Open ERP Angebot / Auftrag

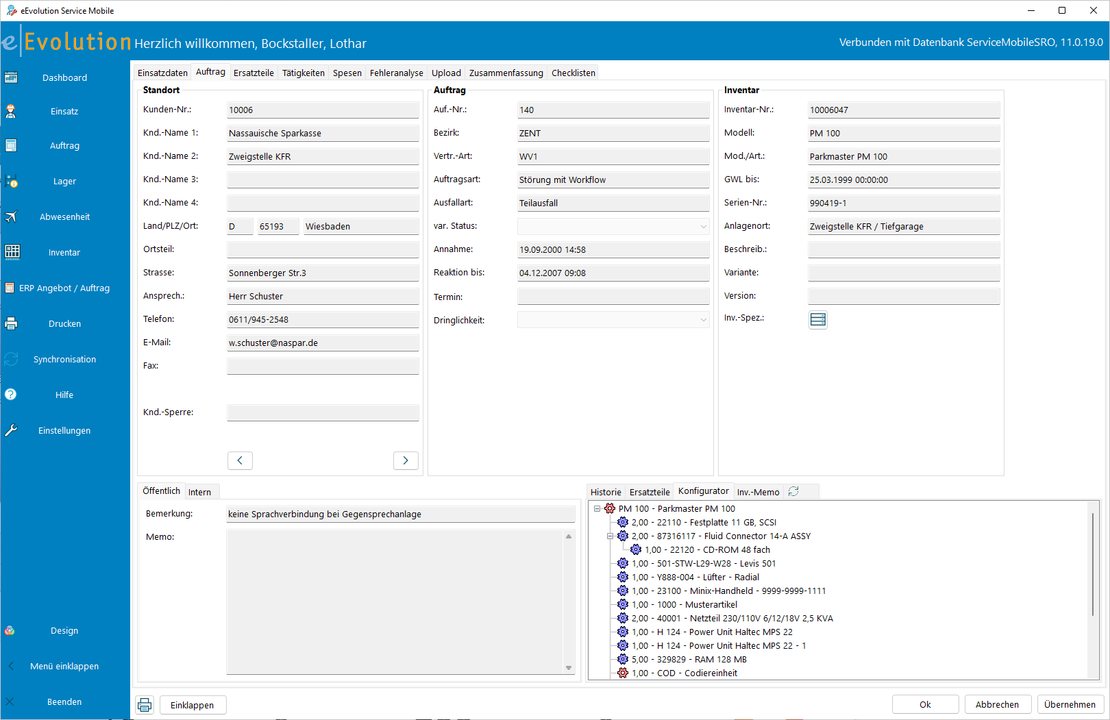pos(64,288)
